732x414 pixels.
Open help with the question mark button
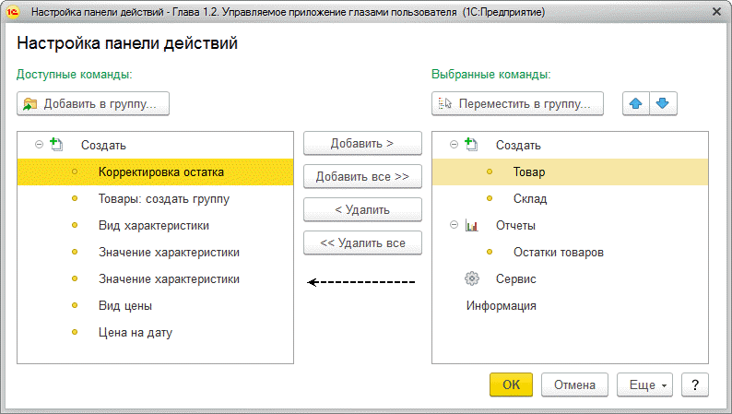[x=695, y=384]
